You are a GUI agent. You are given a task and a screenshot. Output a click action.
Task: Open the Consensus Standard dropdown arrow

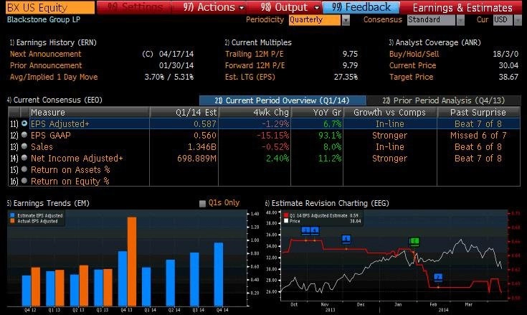(460, 20)
